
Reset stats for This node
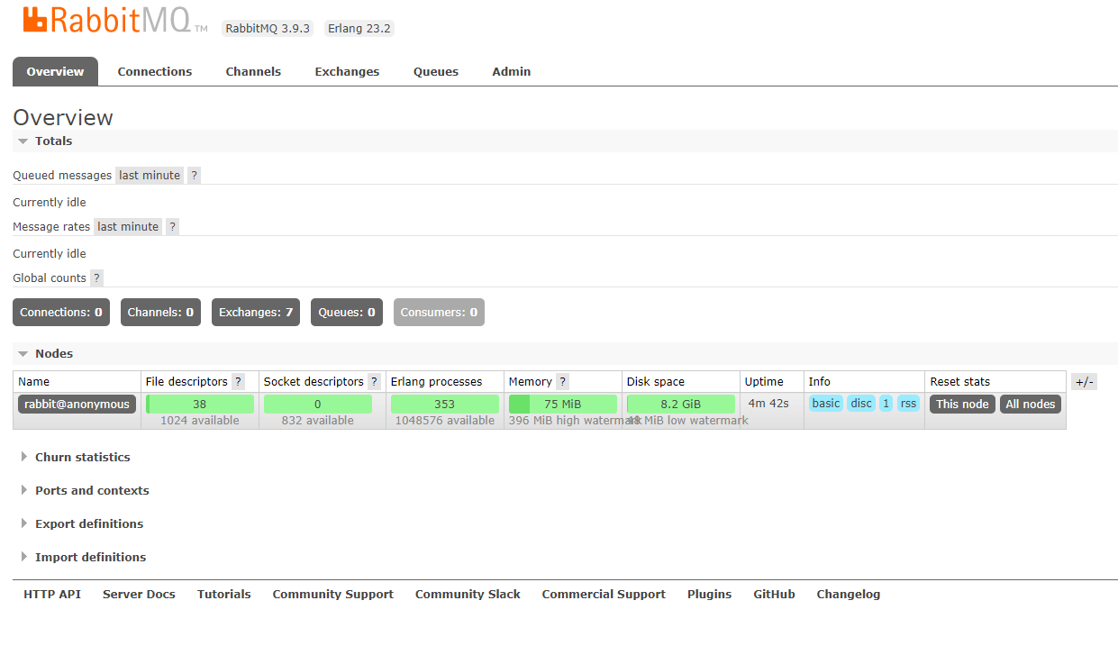962,405
